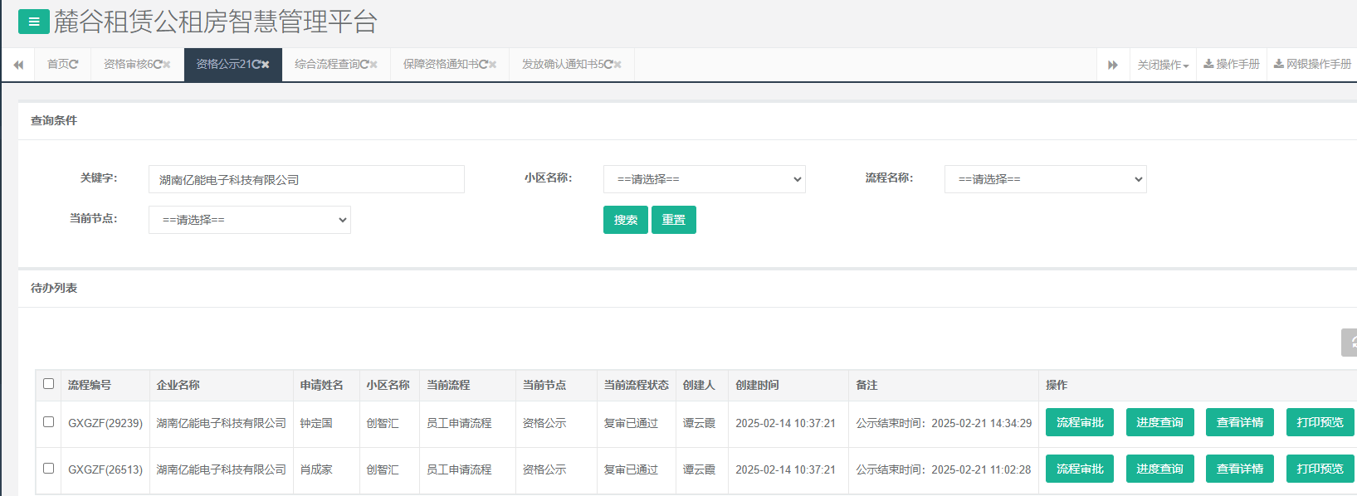
Task: Open the 小区名称 dropdown
Action: pos(704,179)
